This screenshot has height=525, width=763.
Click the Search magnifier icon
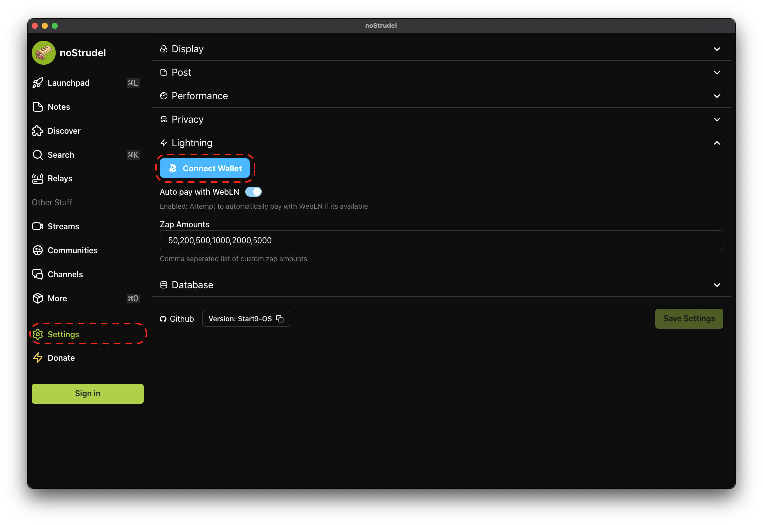(38, 155)
